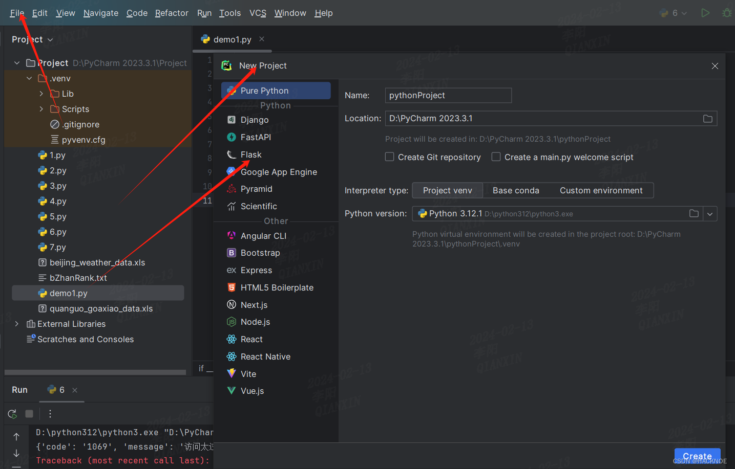Expand the Lib folder
735x469 pixels.
41,94
